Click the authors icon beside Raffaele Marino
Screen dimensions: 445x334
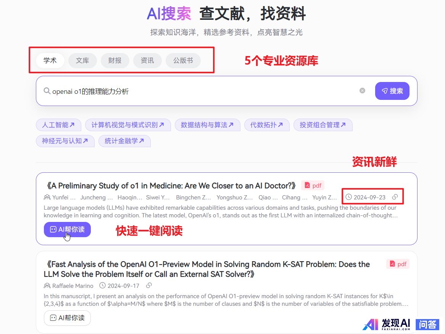pos(47,286)
